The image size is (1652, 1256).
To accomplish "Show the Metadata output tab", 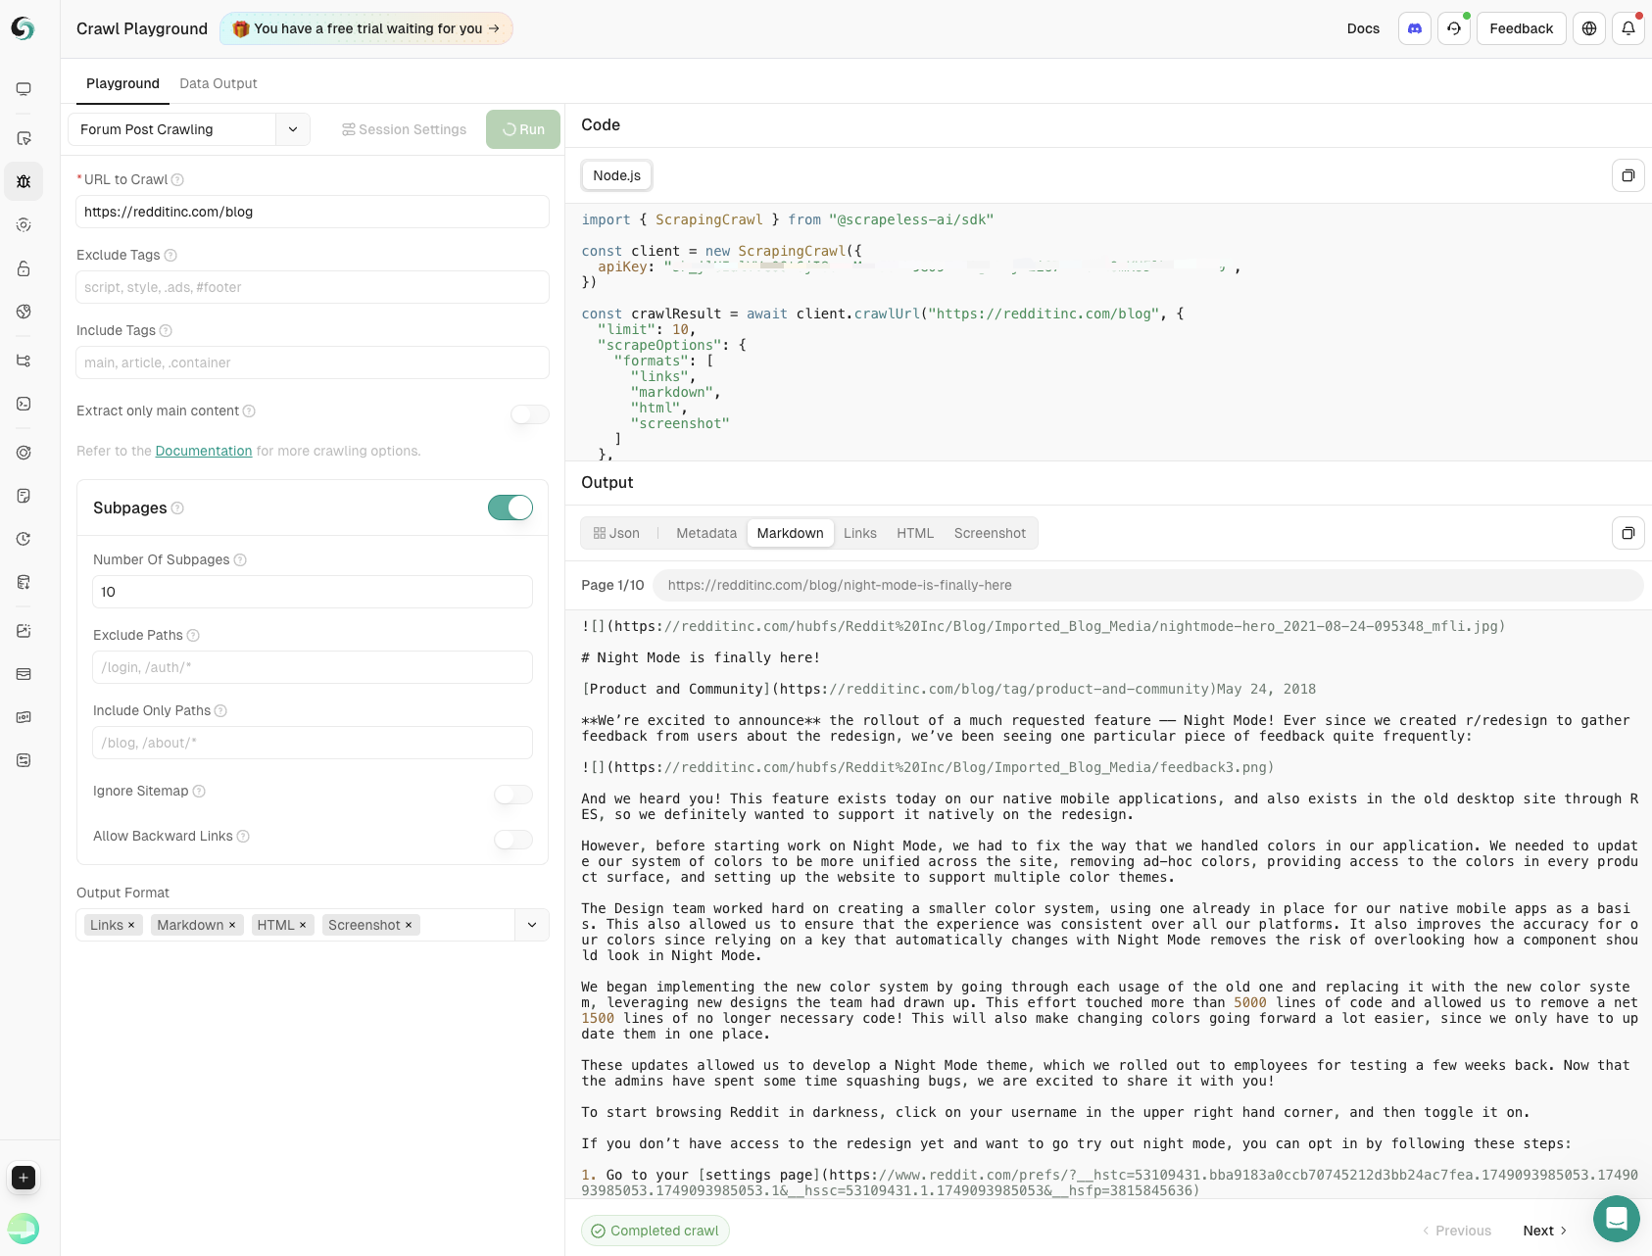I will click(x=706, y=533).
